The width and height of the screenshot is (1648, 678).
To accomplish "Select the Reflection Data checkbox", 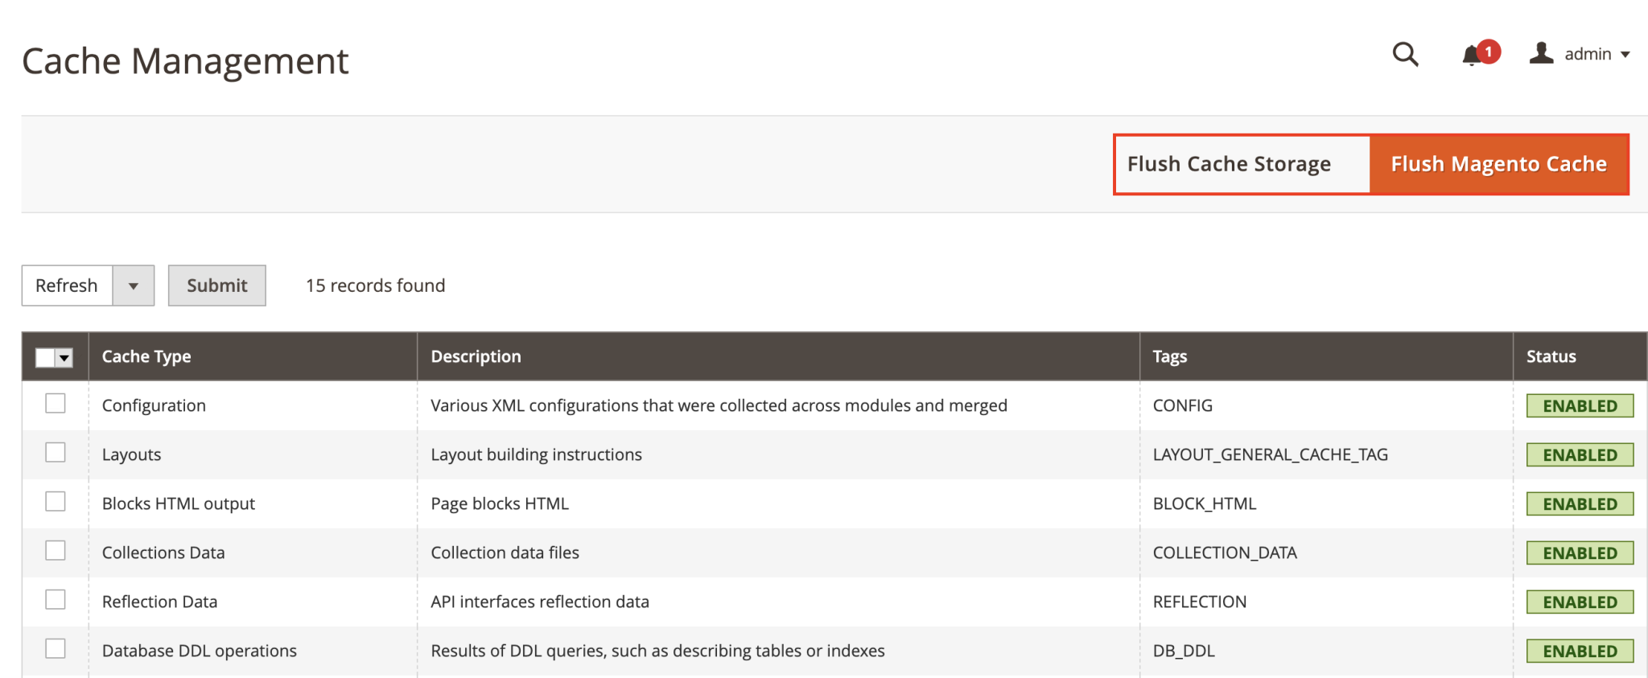I will tap(56, 599).
